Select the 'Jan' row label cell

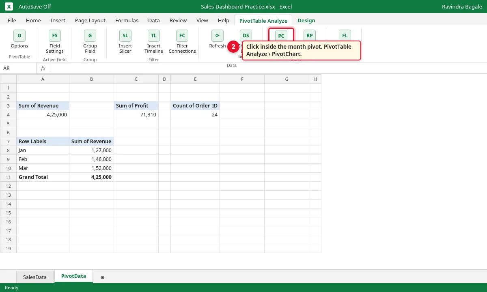[x=43, y=150]
